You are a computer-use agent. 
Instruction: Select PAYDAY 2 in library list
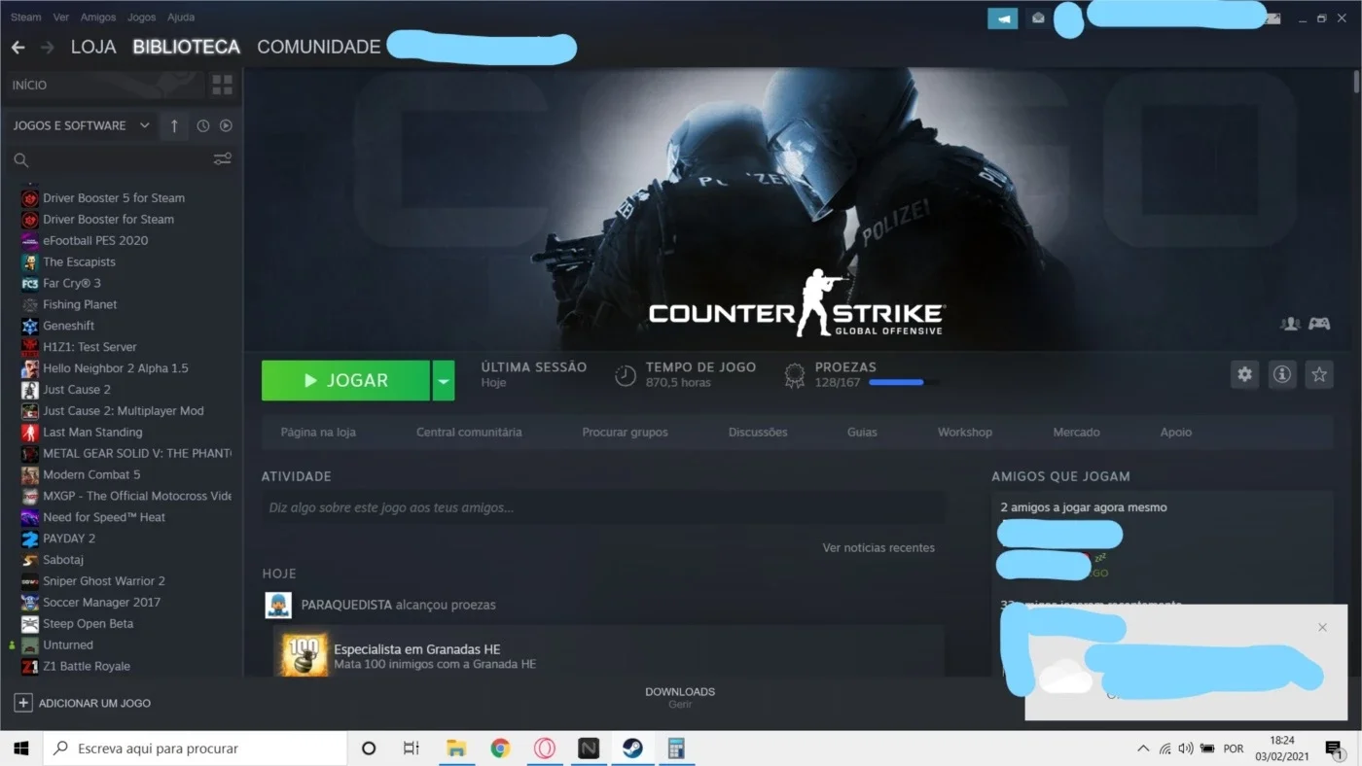point(69,539)
